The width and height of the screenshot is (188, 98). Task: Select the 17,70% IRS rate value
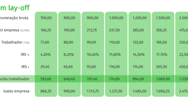click(x=162, y=55)
